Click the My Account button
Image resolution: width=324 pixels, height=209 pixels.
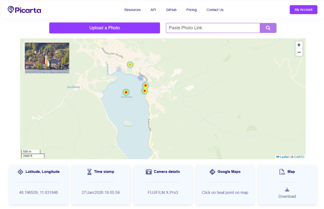click(303, 10)
